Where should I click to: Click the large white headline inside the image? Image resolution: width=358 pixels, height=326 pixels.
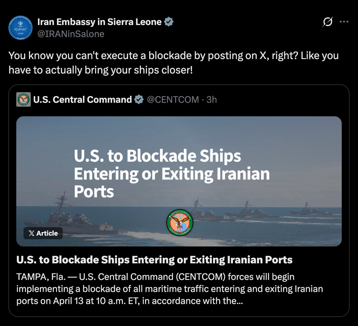172,174
